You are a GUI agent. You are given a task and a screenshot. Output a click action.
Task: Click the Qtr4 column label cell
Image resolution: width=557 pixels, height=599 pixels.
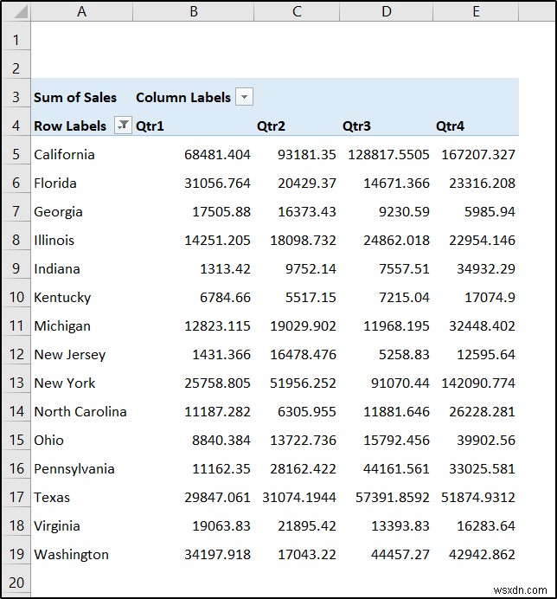451,126
